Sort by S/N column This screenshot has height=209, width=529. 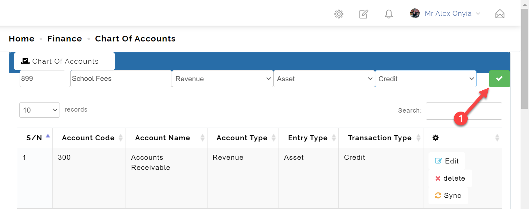point(35,138)
